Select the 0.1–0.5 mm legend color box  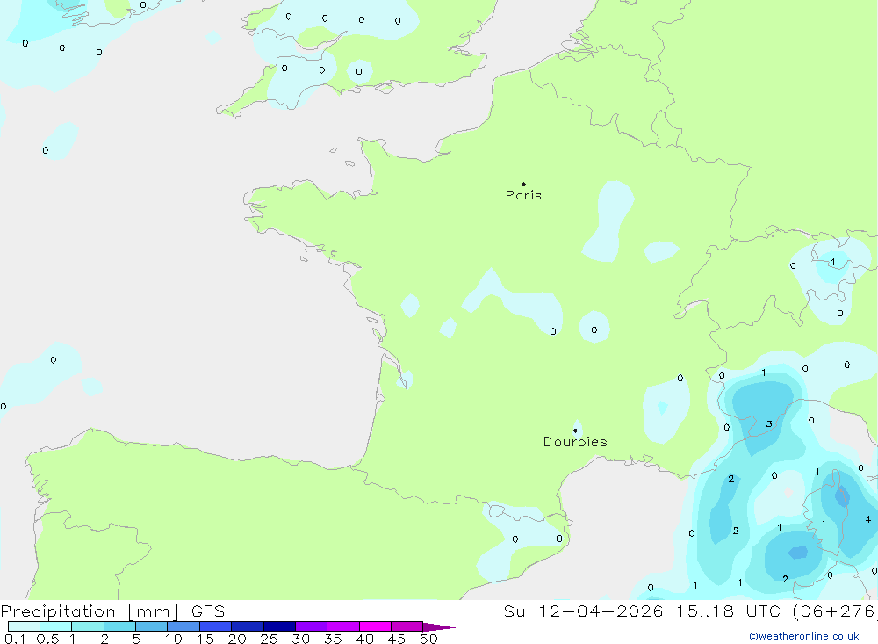(24, 626)
